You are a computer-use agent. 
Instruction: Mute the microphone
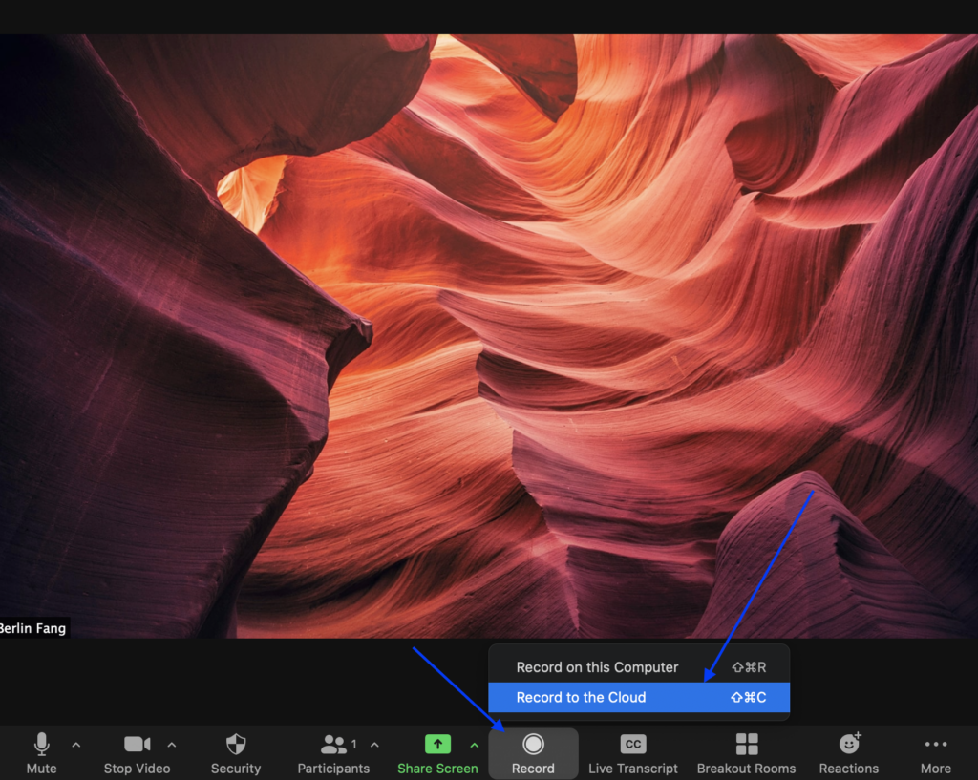tap(41, 745)
